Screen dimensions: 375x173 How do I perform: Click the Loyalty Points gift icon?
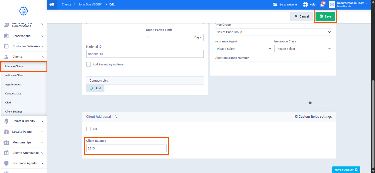(6, 132)
